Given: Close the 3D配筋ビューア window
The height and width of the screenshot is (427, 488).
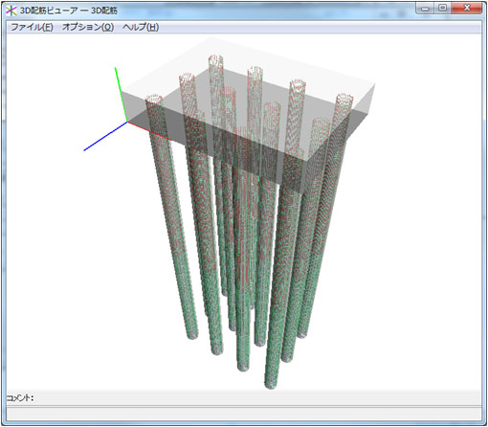Looking at the screenshot, I should click(467, 9).
